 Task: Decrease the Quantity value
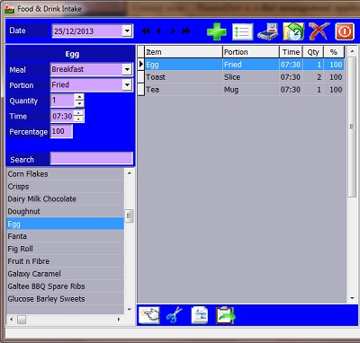point(79,104)
